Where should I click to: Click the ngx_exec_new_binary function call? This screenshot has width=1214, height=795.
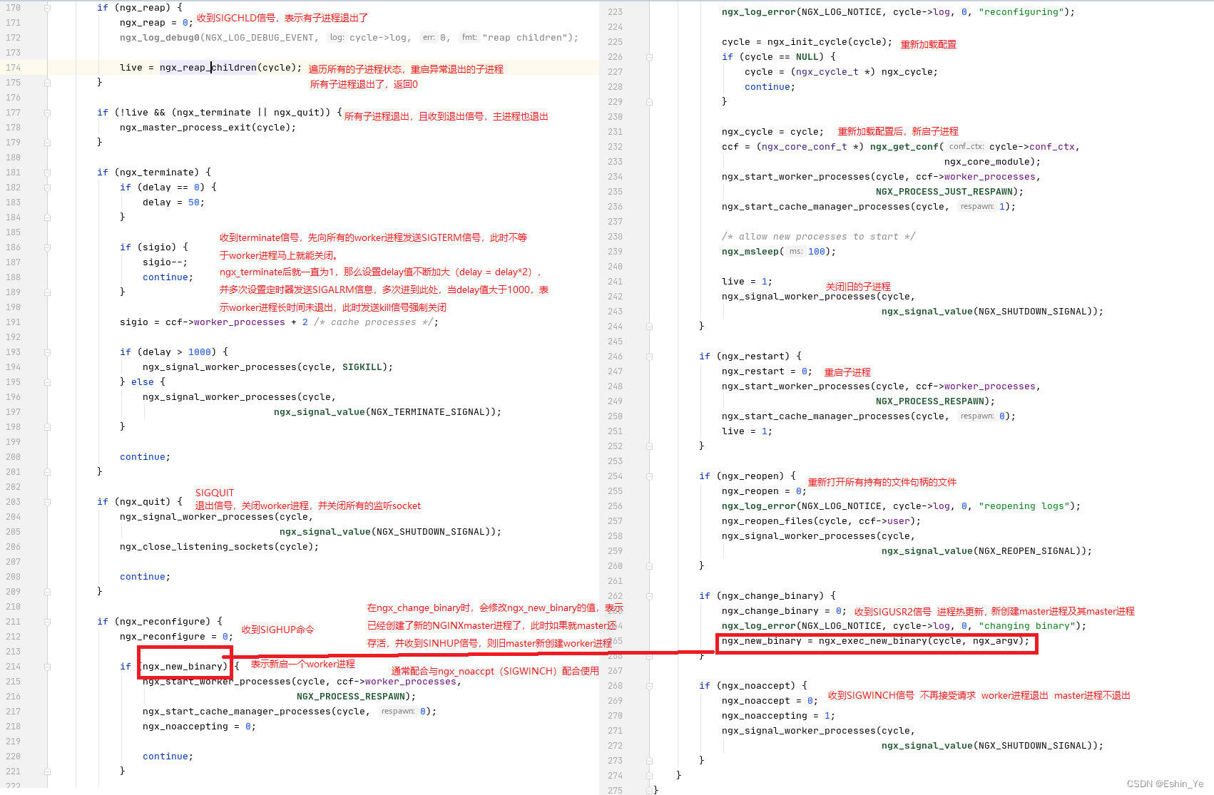(x=872, y=641)
